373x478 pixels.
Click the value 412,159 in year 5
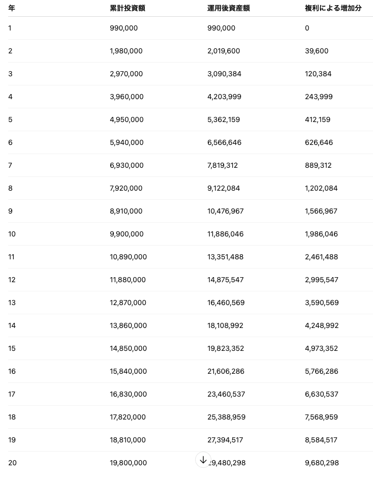pyautogui.click(x=318, y=119)
